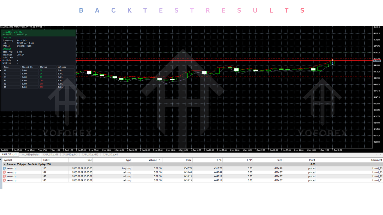Click the Balance 258.24 value in panel

pyautogui.click(x=21, y=55)
